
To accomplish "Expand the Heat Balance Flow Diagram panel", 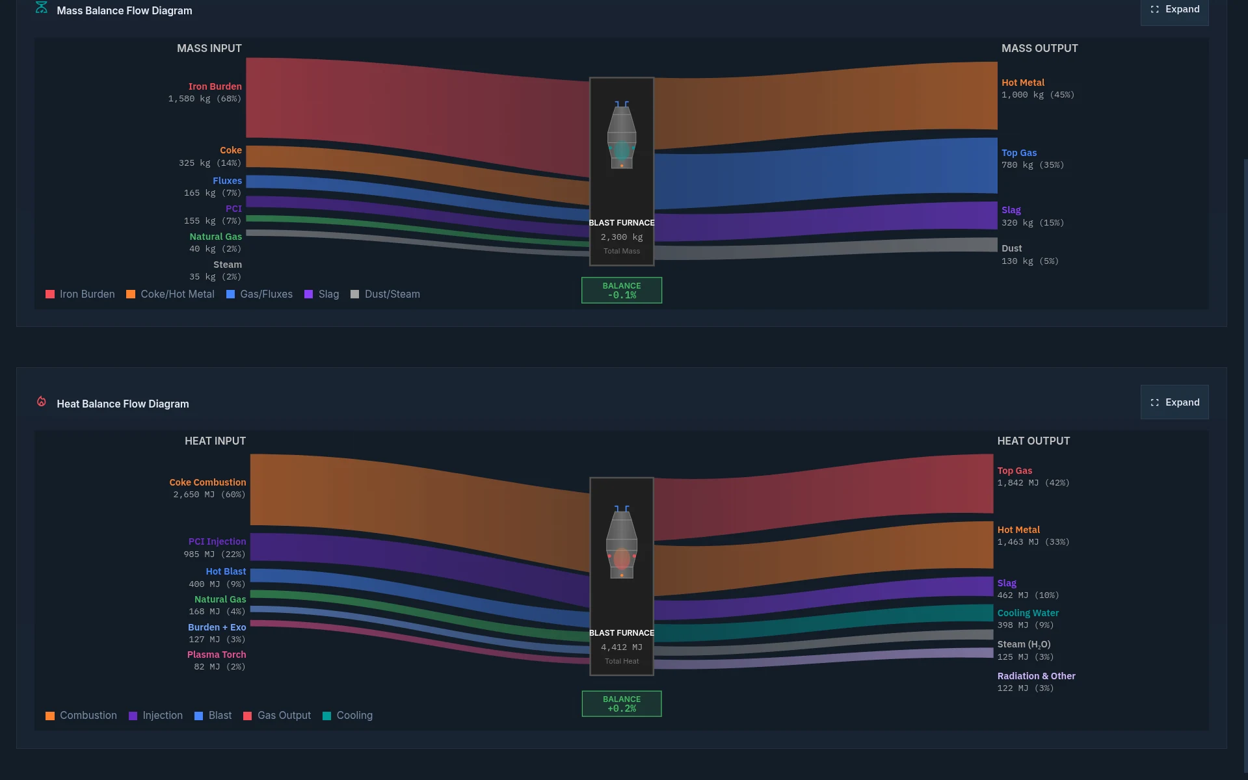I will 1173,402.
